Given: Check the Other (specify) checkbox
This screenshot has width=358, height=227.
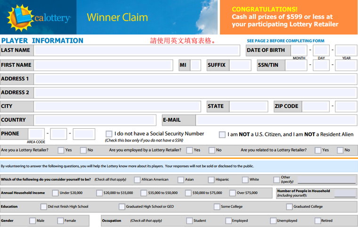Looking at the screenshot, I should coord(277,180).
